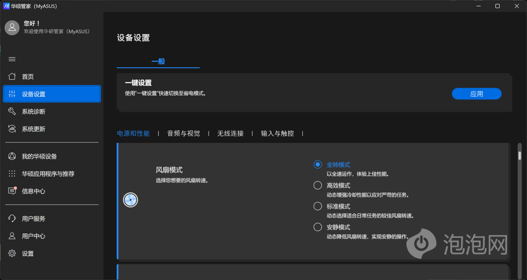Viewport: 527px width, 280px height.
Task: Click the 应用 button for 一键设置
Action: (x=477, y=94)
